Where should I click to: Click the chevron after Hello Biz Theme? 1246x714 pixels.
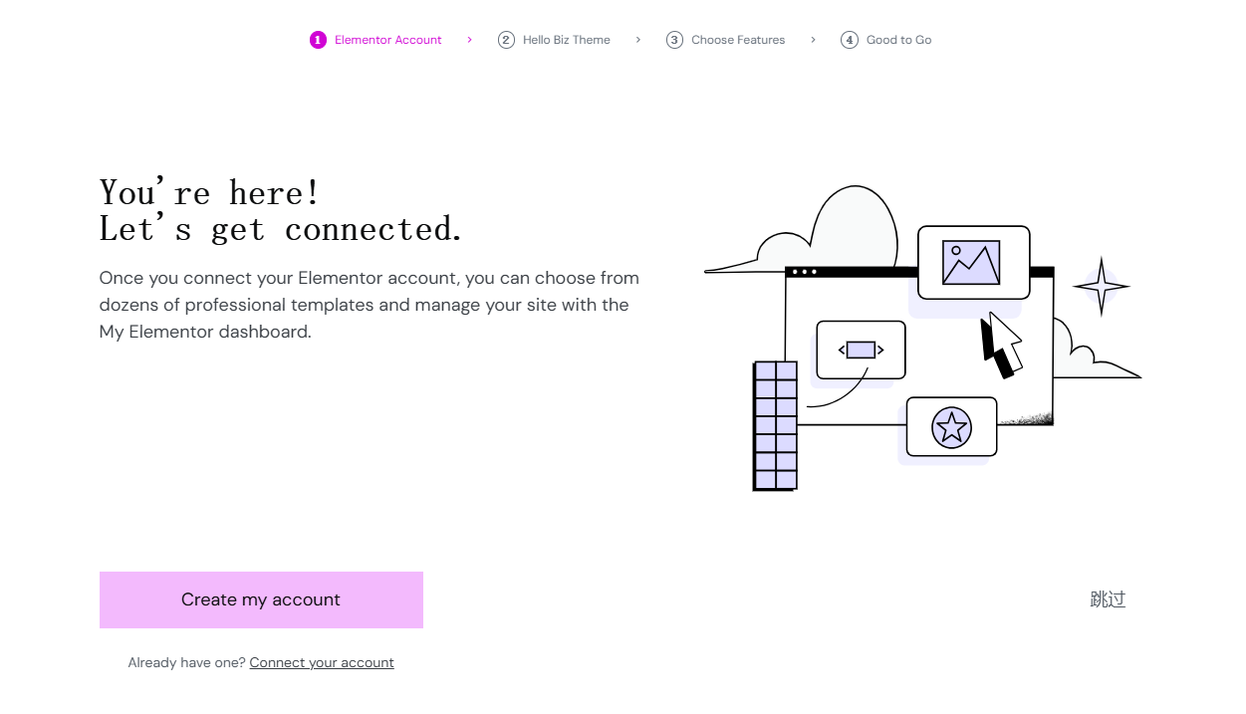pos(638,40)
